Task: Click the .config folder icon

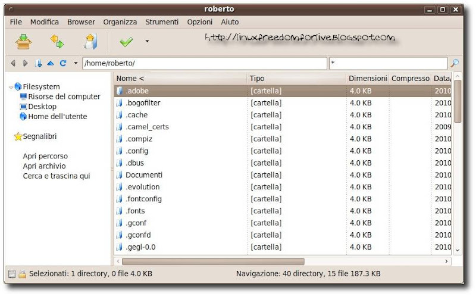Action: 120,151
